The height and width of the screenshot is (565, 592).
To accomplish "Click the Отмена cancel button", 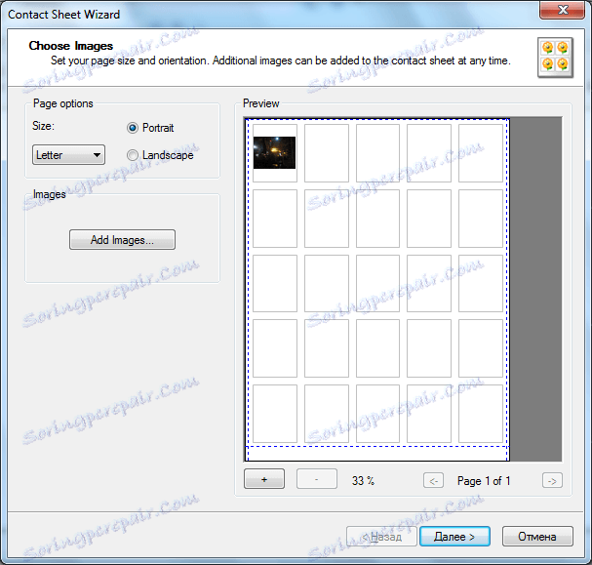I will 537,537.
